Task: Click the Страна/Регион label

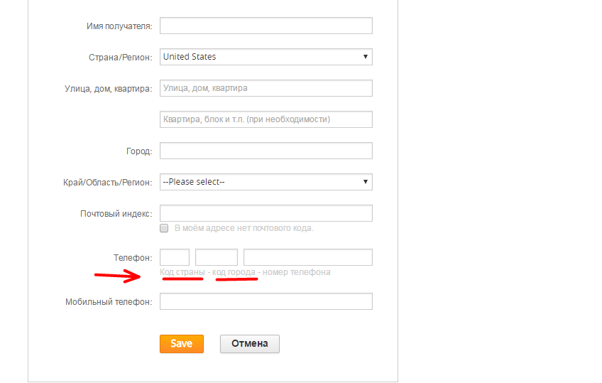Action: [x=121, y=58]
